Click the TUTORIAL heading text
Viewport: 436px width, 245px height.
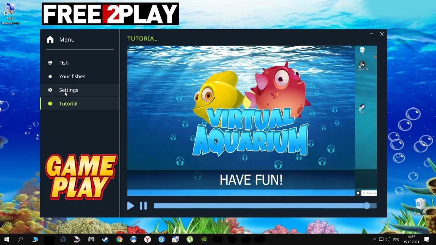pyautogui.click(x=142, y=38)
